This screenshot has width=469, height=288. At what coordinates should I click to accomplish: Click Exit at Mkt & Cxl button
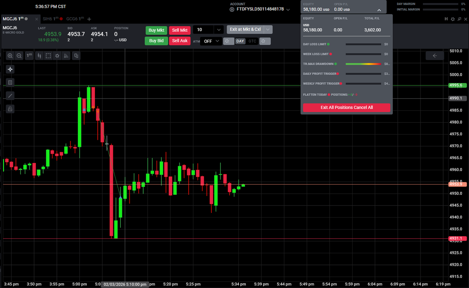(x=245, y=29)
